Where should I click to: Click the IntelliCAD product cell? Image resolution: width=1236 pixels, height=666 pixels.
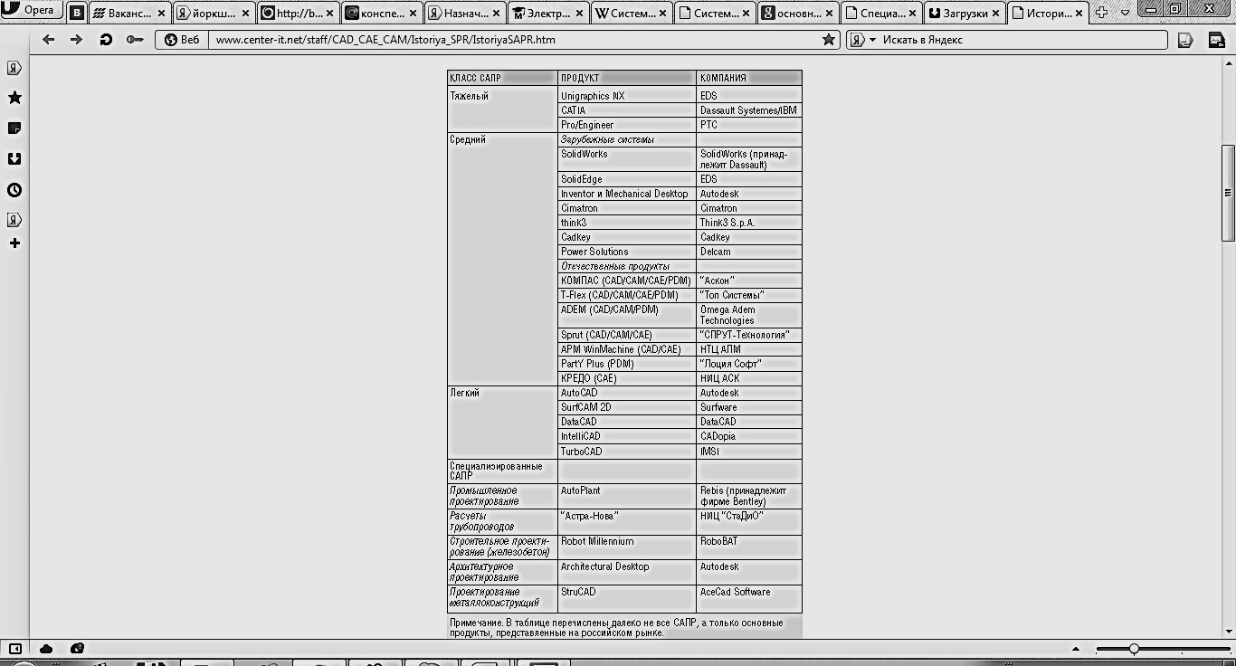627,436
